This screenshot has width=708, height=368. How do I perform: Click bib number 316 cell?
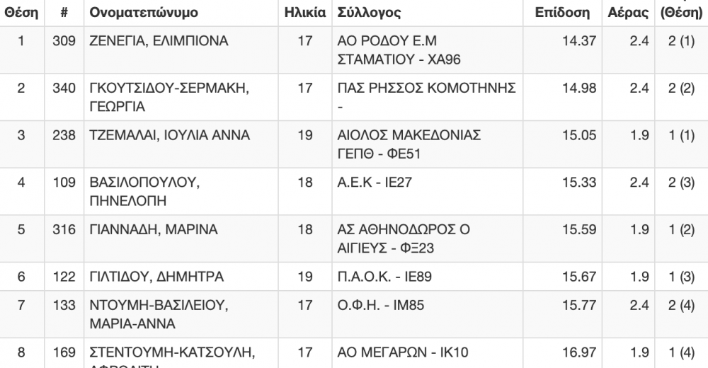click(64, 229)
